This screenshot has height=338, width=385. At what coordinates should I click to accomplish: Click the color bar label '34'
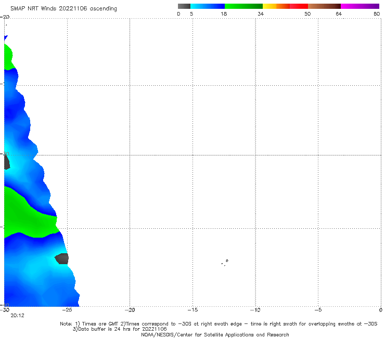tap(261, 14)
